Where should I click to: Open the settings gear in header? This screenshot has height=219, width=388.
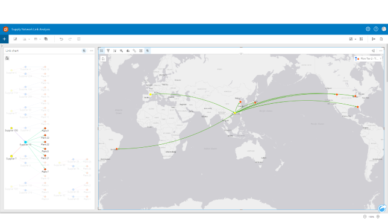click(368, 29)
